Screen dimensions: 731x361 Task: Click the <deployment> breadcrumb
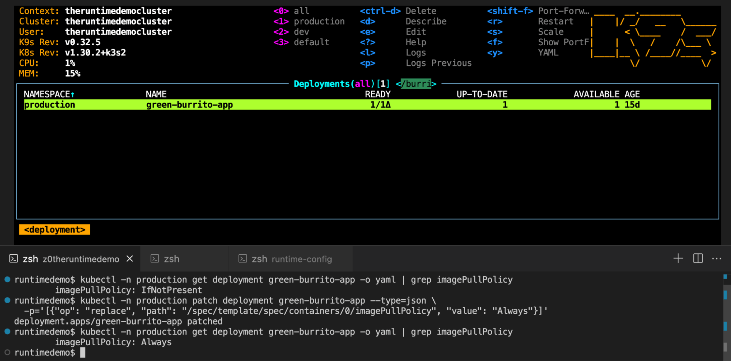(54, 230)
